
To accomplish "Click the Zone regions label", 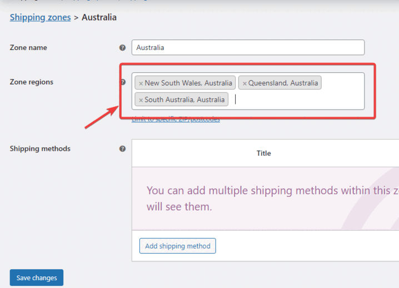I will click(x=32, y=82).
